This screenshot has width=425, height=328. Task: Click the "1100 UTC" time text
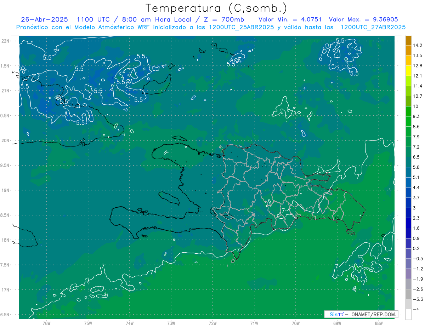pyautogui.click(x=93, y=19)
